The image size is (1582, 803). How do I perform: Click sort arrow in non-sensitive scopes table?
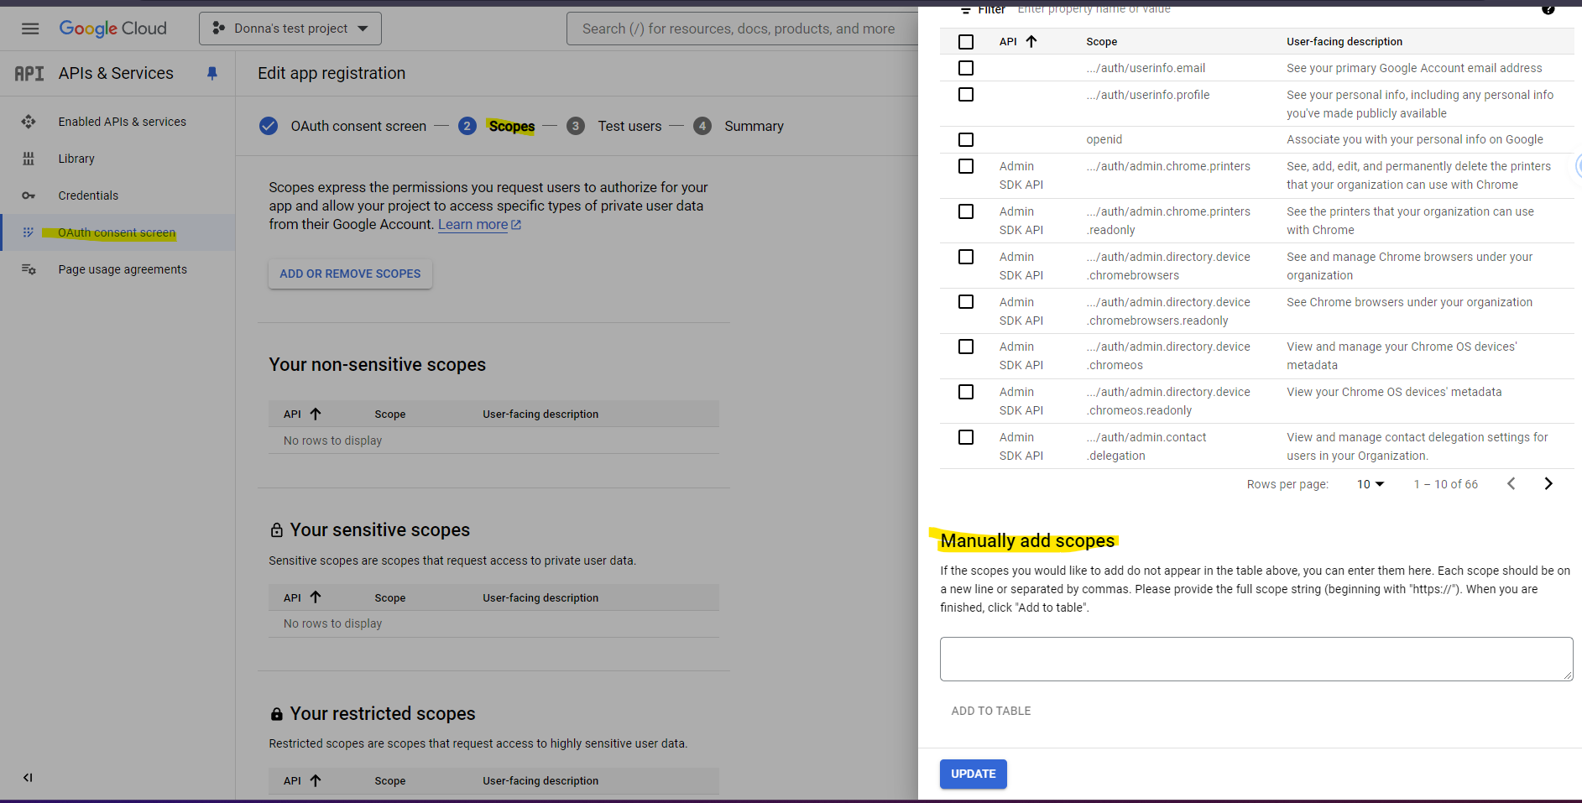[316, 414]
